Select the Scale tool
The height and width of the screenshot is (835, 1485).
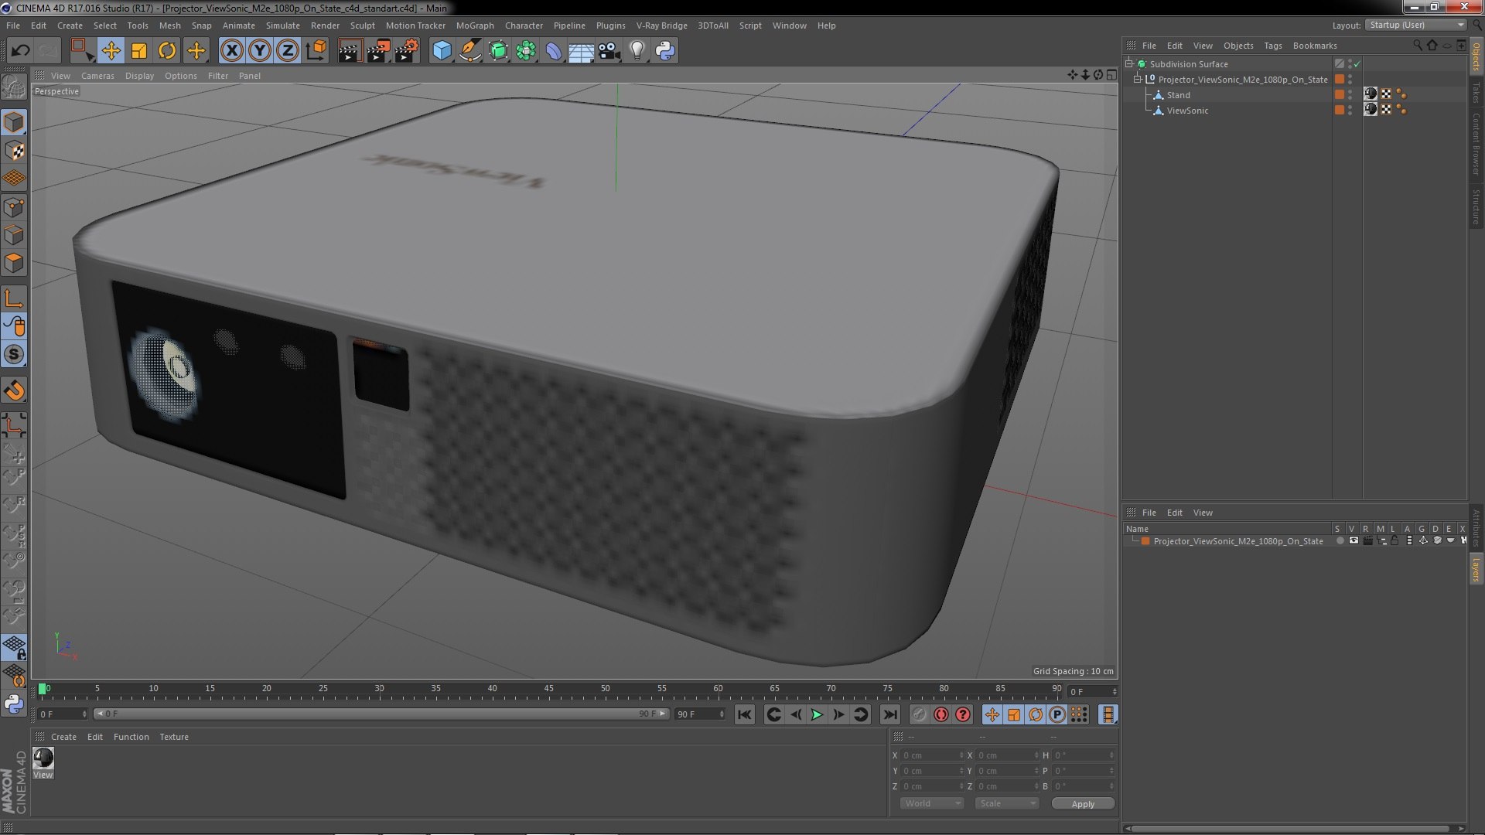[139, 51]
